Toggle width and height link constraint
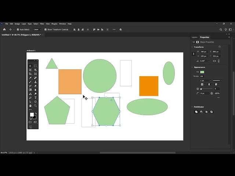This screenshot has height=176, width=235. pos(194,54)
